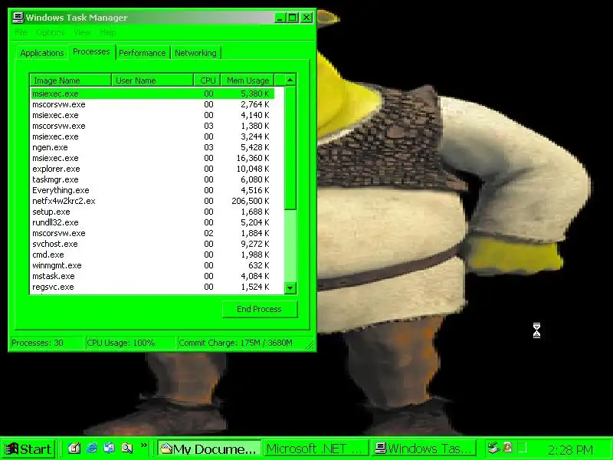The height and width of the screenshot is (460, 613).
Task: Open the View menu in Task Manager
Action: pos(82,32)
